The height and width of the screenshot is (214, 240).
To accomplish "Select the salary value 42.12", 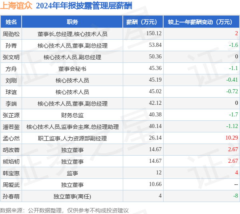I will pyautogui.click(x=155, y=103).
